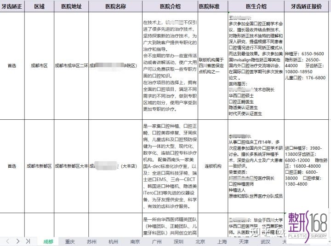This screenshot has height=246, width=331.
Task: Click hospital intro cell starting 在技术上
Action: pos(170,66)
